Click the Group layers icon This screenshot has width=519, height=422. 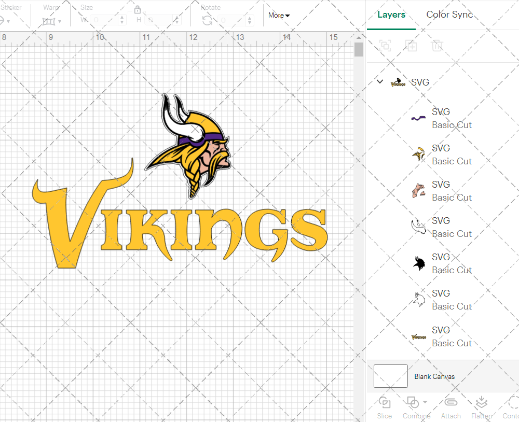[385, 46]
